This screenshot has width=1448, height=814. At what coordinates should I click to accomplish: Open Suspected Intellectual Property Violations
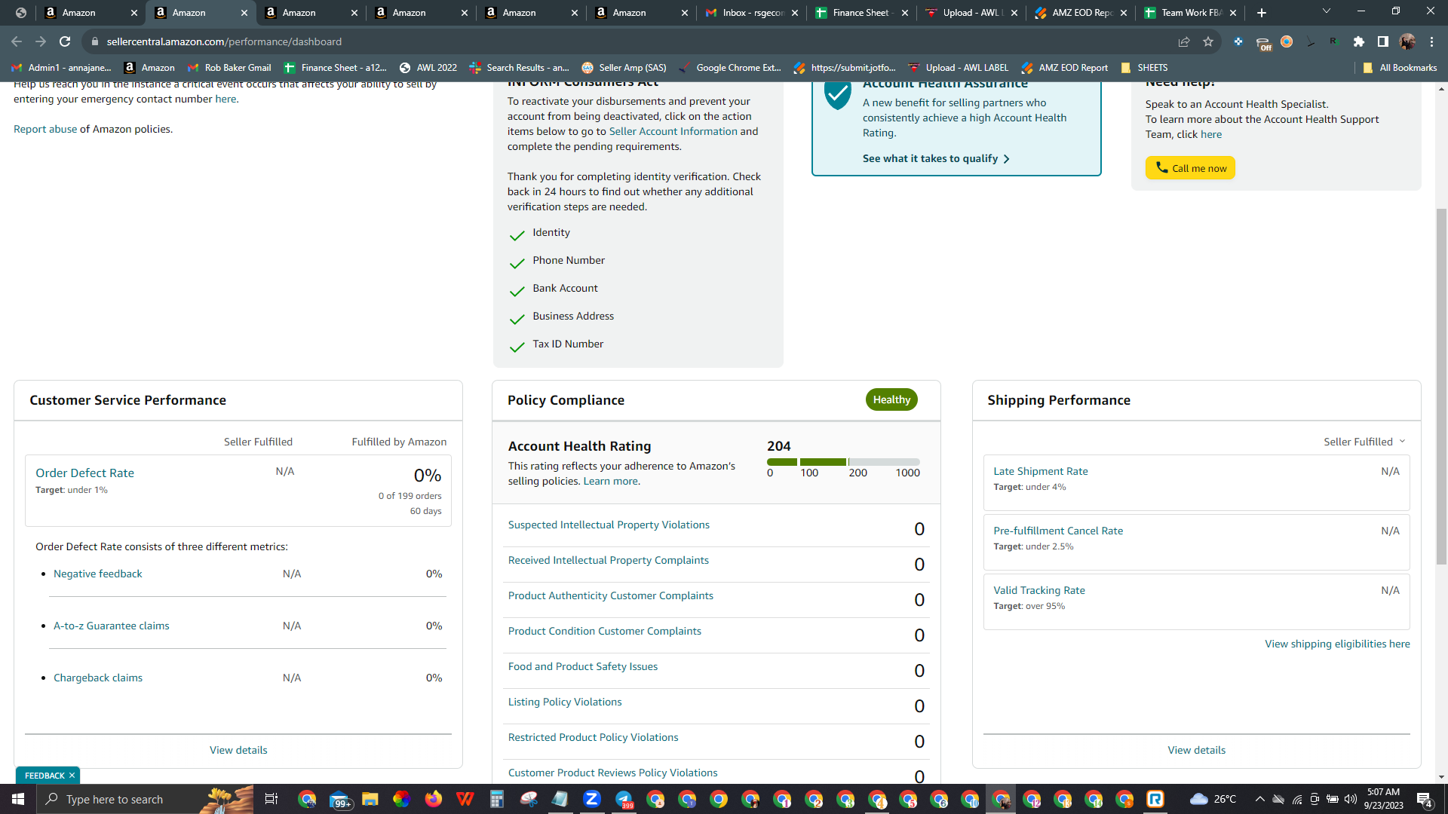click(x=609, y=525)
